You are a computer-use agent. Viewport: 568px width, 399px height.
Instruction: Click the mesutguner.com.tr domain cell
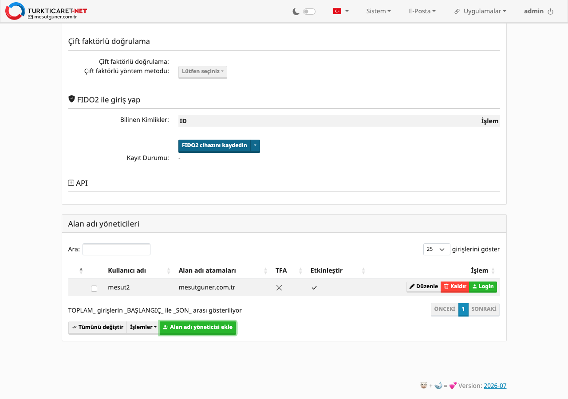click(207, 287)
